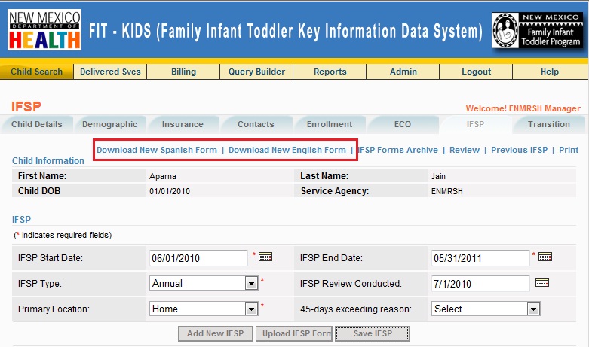Screen dimensions: 589x347
Task: Click the Family Infant Toddler Program logo
Action: pyautogui.click(x=537, y=30)
